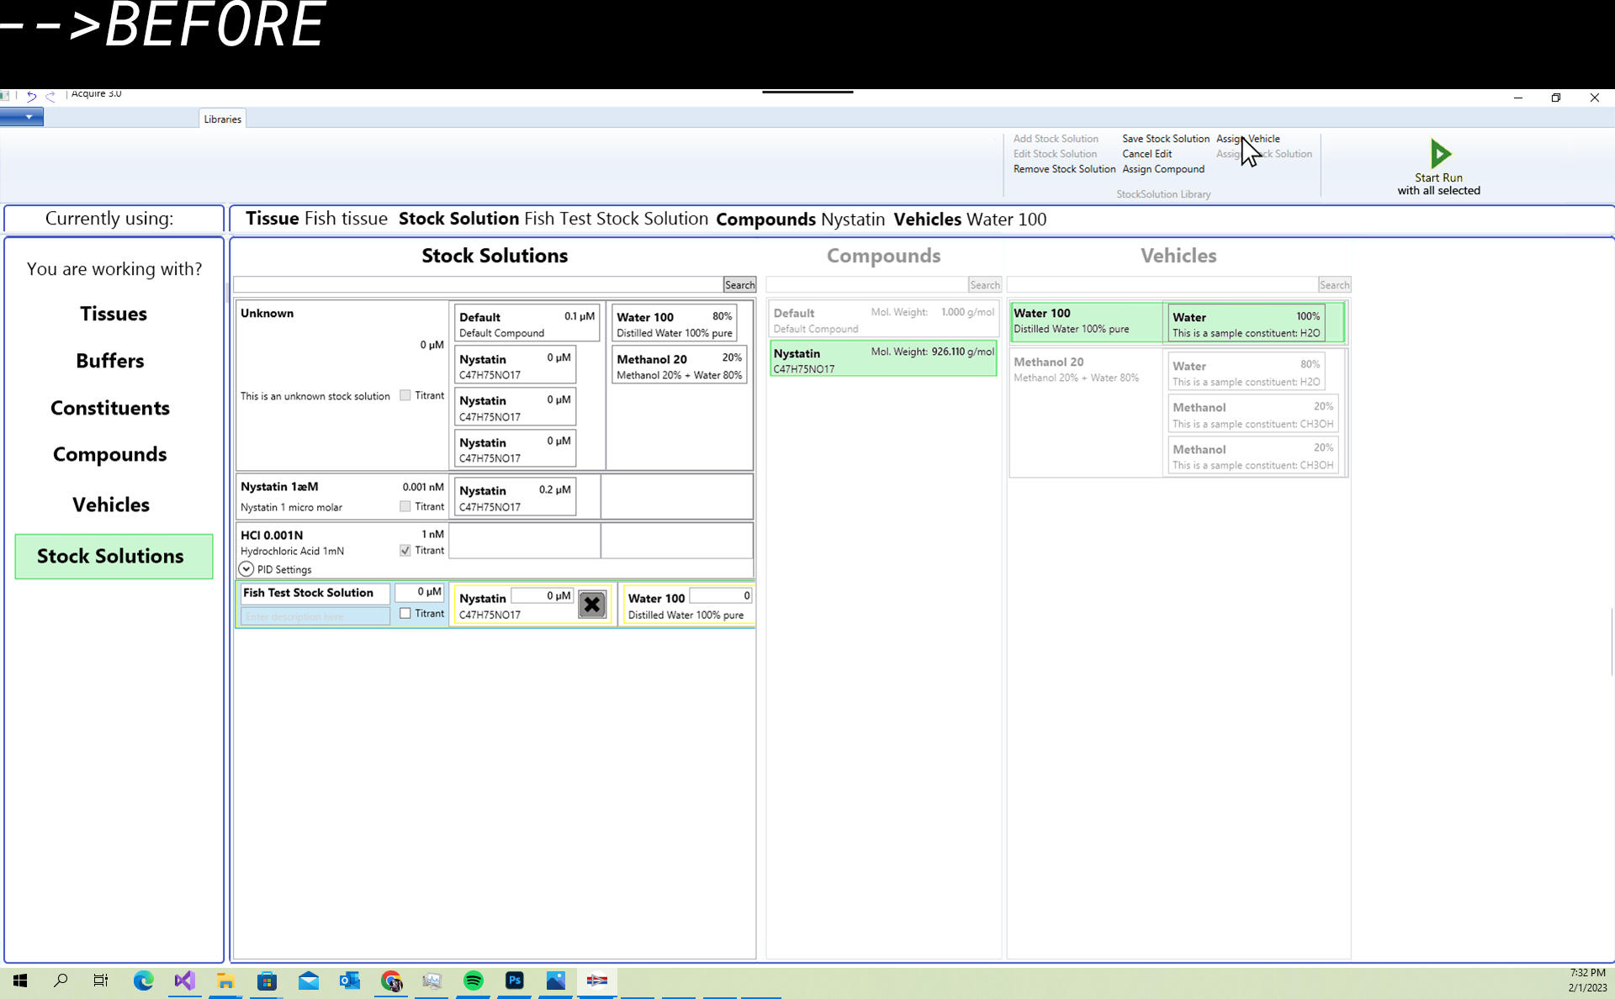Screen dimensions: 1615x999
Task: Click Assign Vehicle command
Action: click(x=1247, y=139)
